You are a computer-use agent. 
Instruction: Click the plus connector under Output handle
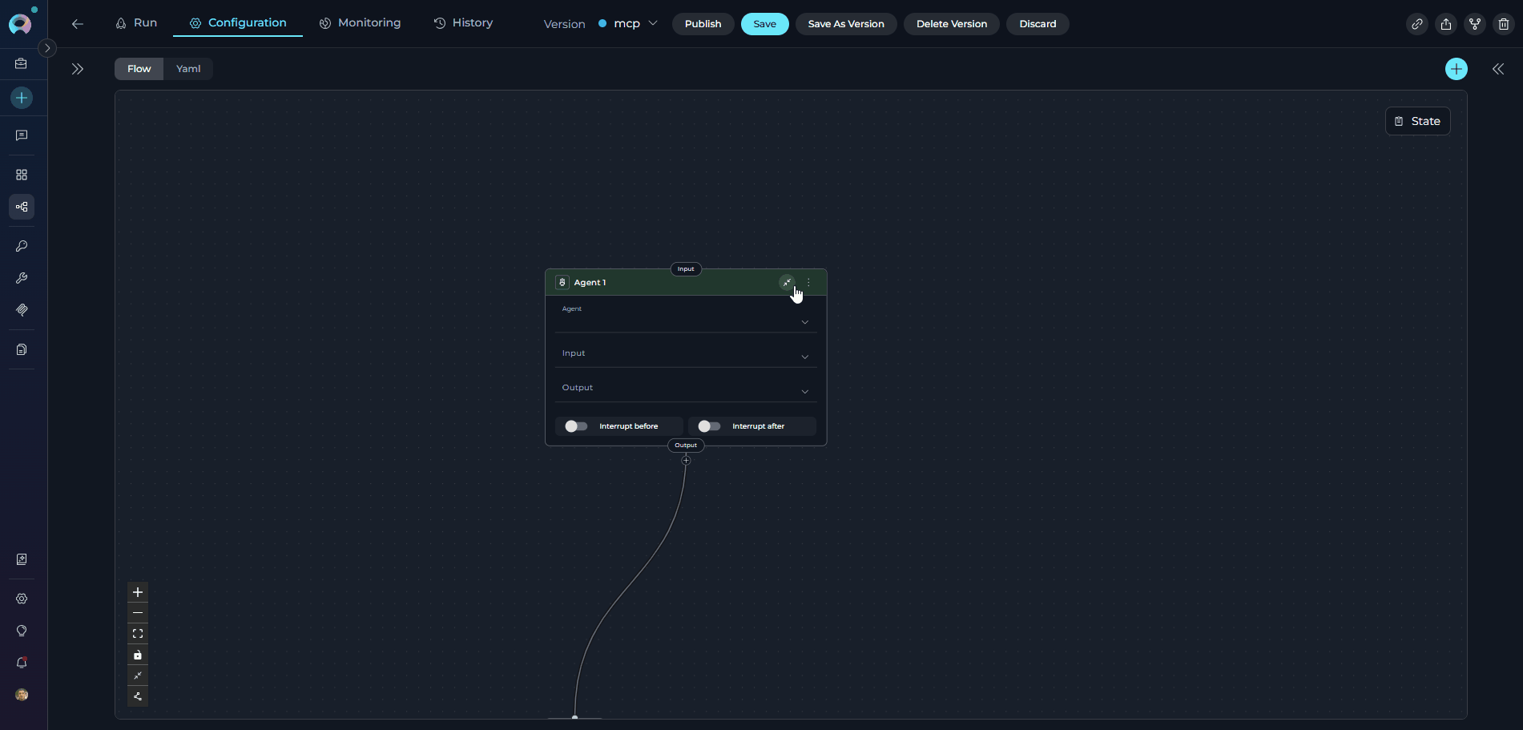(x=686, y=460)
